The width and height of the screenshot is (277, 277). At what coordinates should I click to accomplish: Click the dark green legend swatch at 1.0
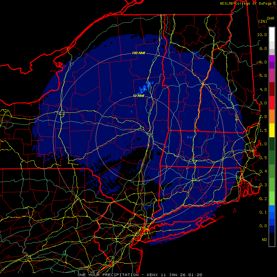tap(272, 144)
